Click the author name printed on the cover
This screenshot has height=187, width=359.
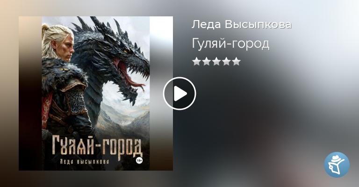[x=84, y=162]
